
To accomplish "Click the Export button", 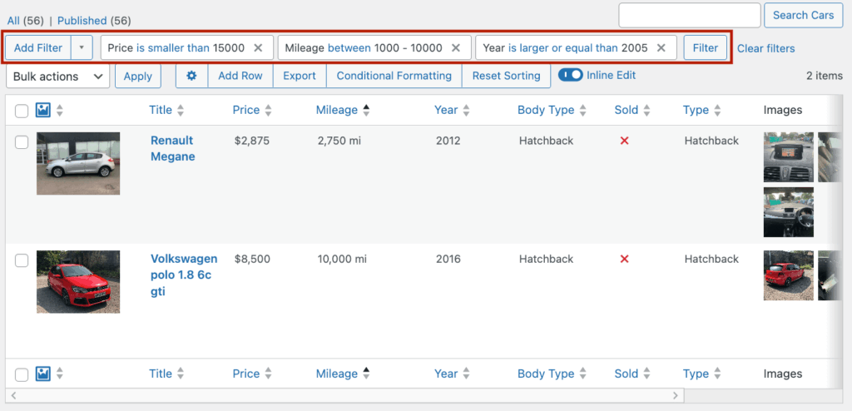I will 299,76.
